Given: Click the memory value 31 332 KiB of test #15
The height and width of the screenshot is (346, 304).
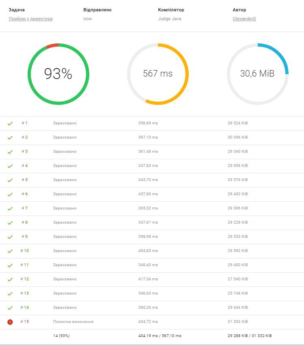Looking at the screenshot, I should (238, 322).
